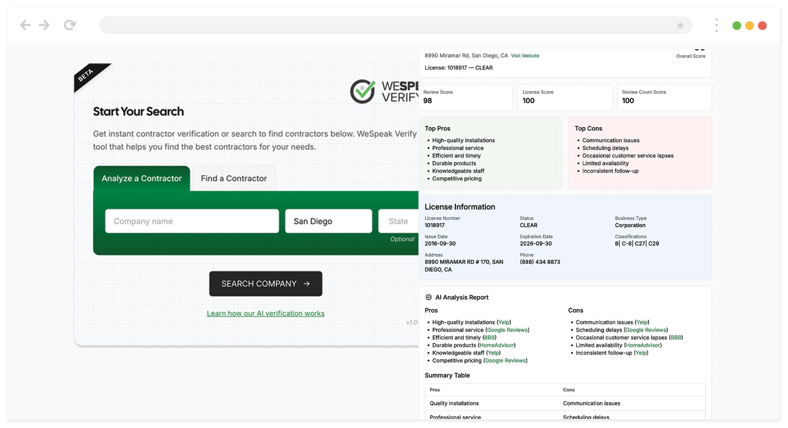Click the San Diego city field
The image size is (788, 428).
click(x=328, y=221)
